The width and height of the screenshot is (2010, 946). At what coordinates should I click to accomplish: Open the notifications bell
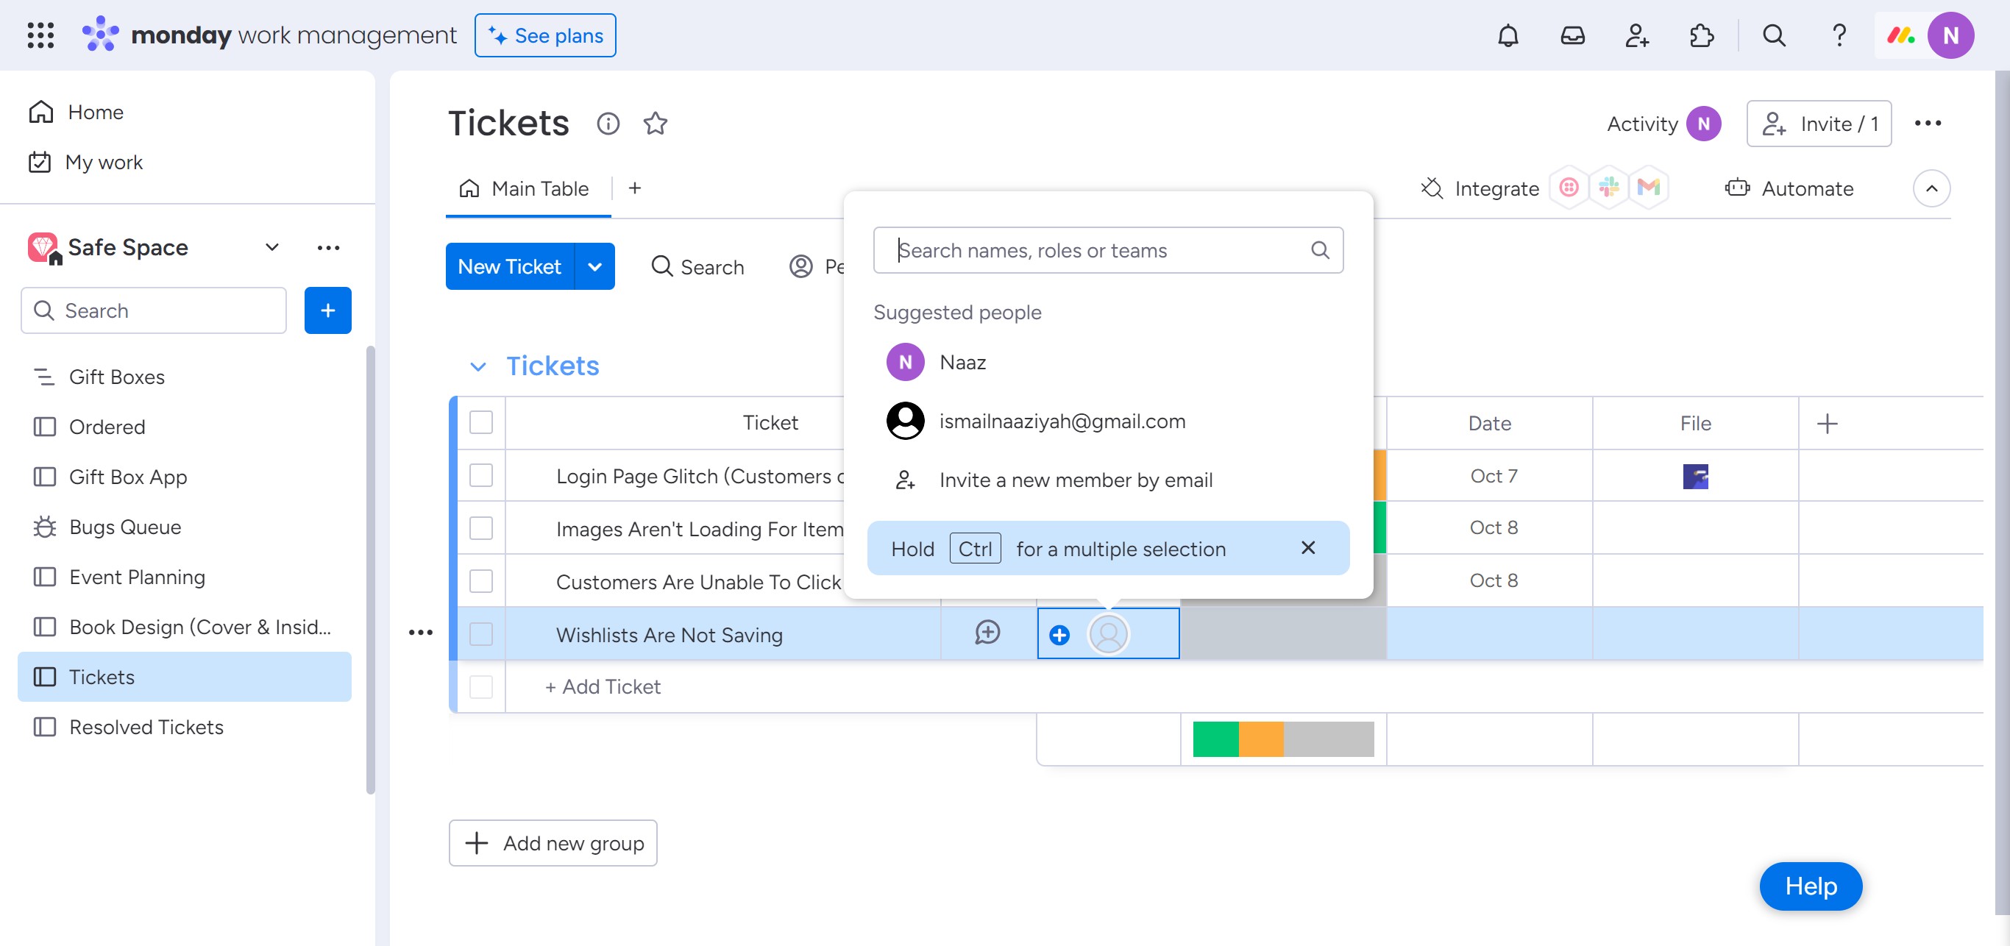pyautogui.click(x=1507, y=35)
